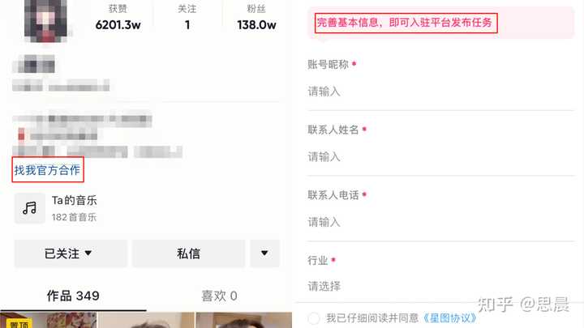Open the 找我官方合作 link
Viewport: 584px width, 328px height.
(47, 170)
